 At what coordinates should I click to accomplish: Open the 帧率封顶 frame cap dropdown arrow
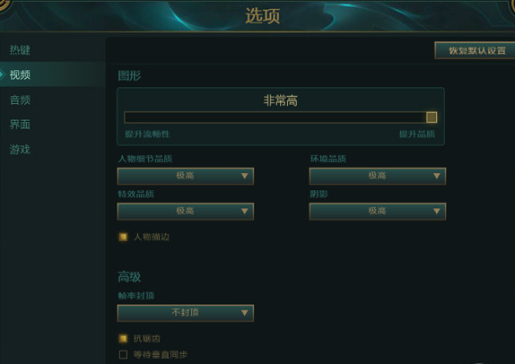[244, 313]
